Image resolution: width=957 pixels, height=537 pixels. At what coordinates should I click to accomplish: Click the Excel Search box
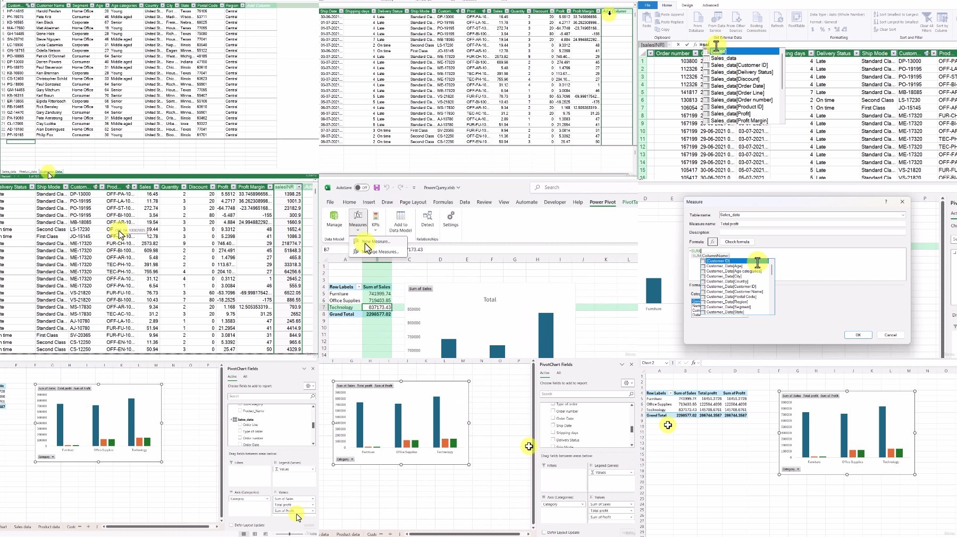583,187
